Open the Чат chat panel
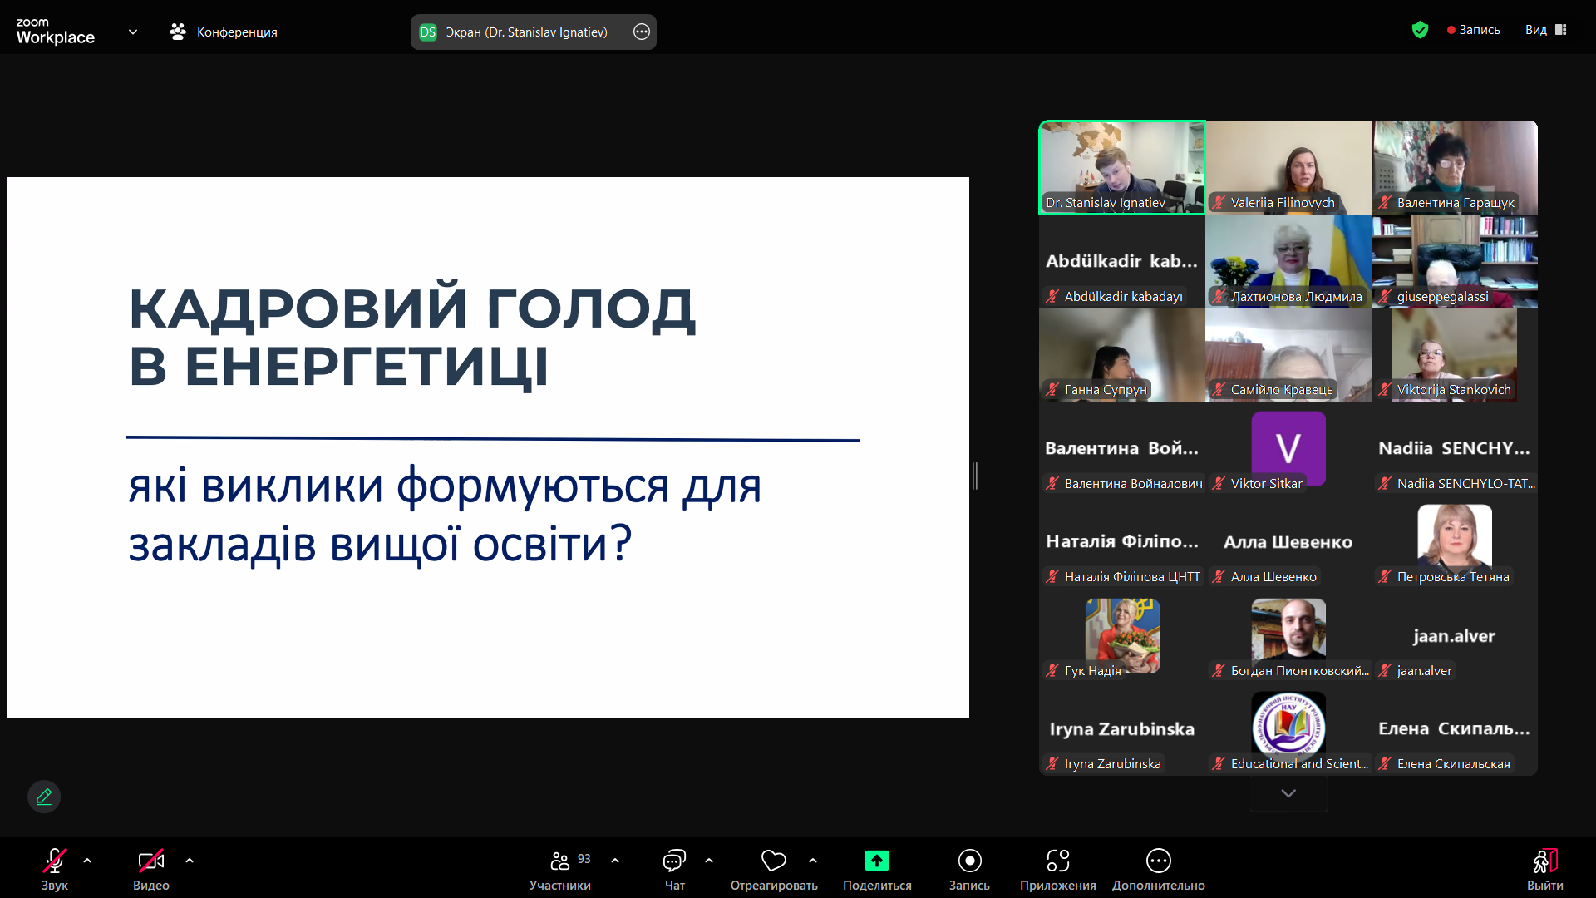The height and width of the screenshot is (898, 1596). tap(674, 861)
